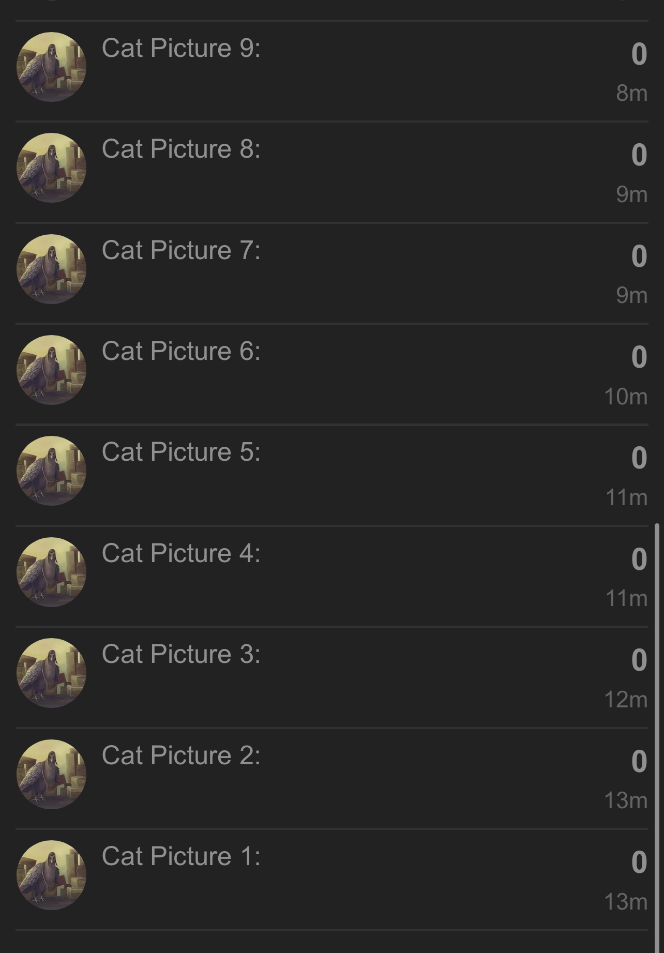Screen dimensions: 664x953
Task: Click the avatar by Cat Picture 6
Action: coord(51,370)
